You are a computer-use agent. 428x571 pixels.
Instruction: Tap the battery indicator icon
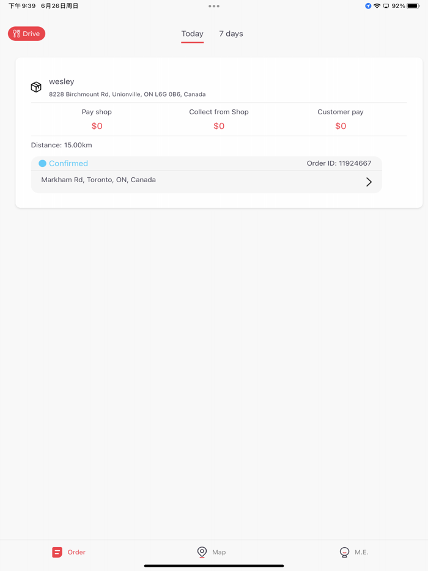point(413,6)
